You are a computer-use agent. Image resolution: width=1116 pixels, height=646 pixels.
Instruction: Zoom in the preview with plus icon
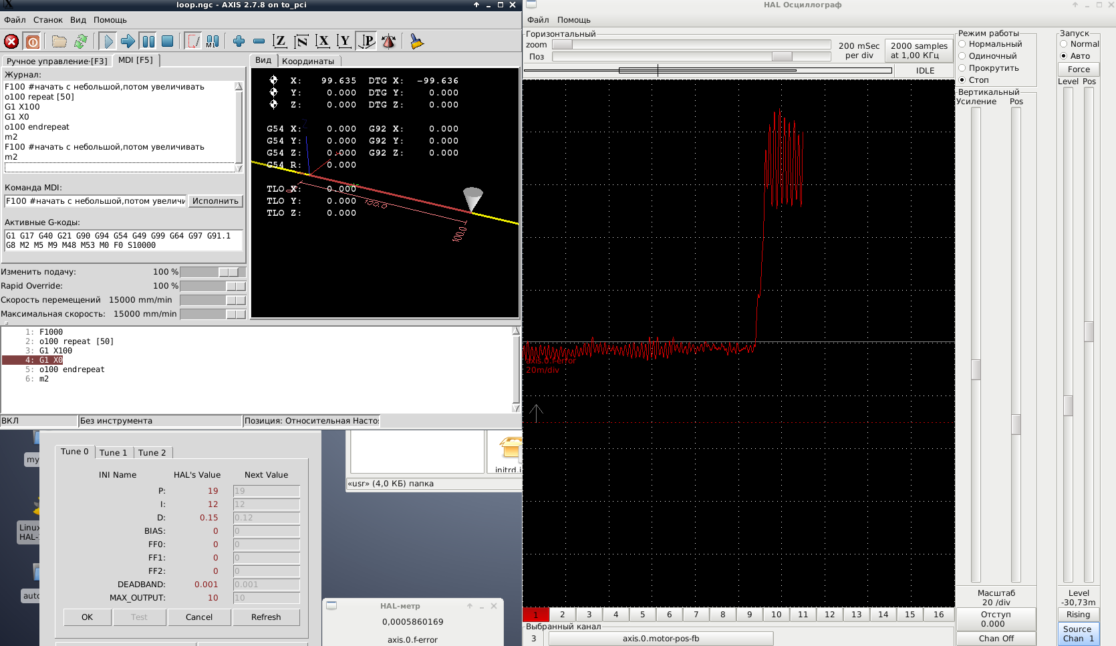coord(239,41)
